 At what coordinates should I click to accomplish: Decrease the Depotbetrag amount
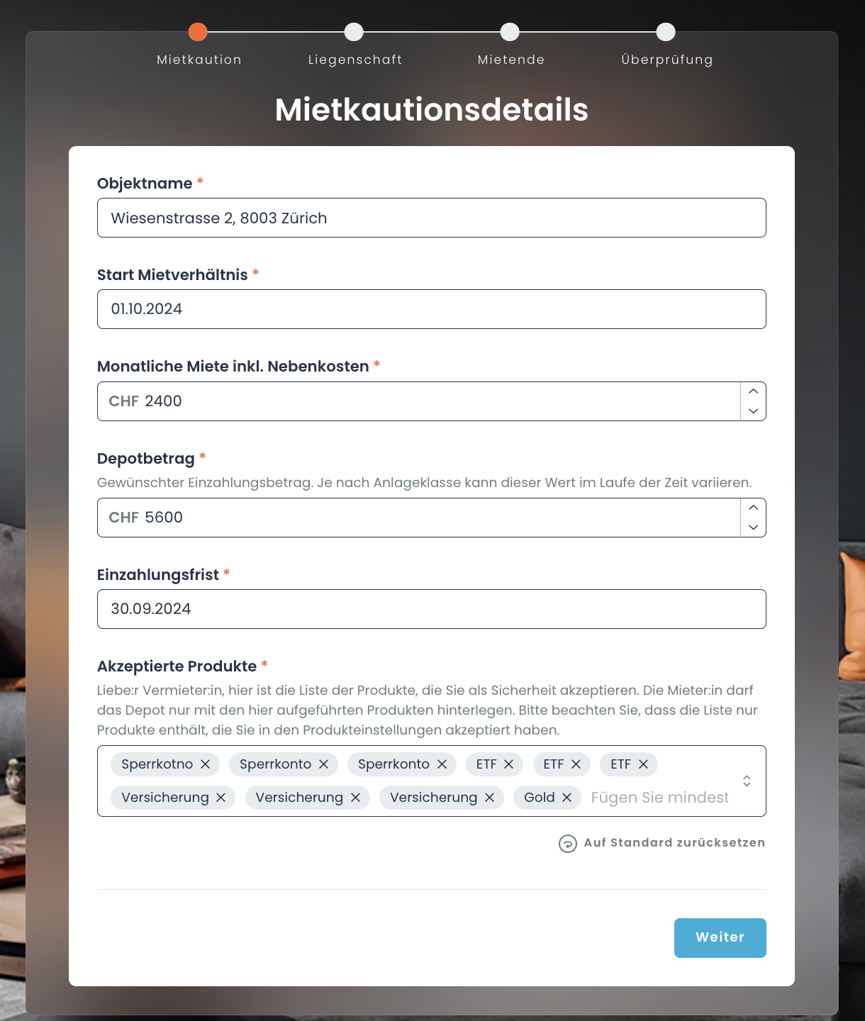click(x=753, y=528)
